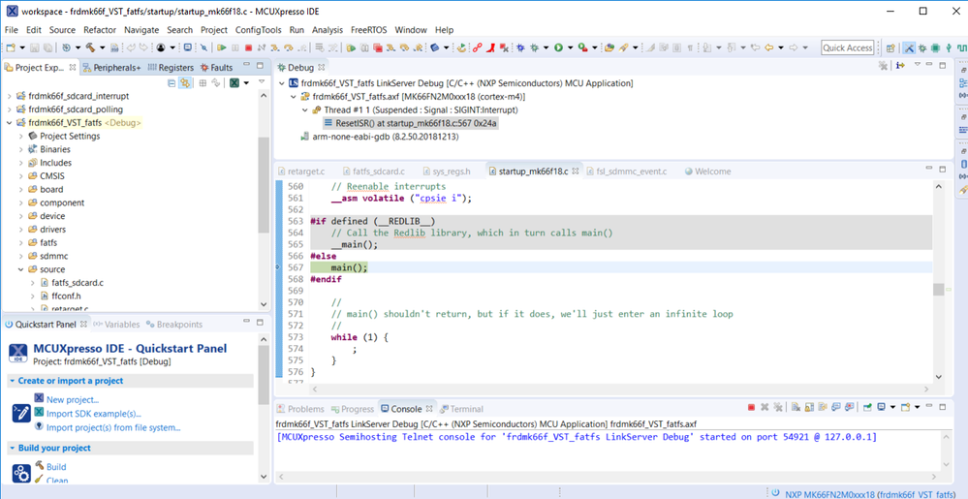Click Collapse All in Project Explorer toolbar
The width and height of the screenshot is (968, 499).
point(172,84)
